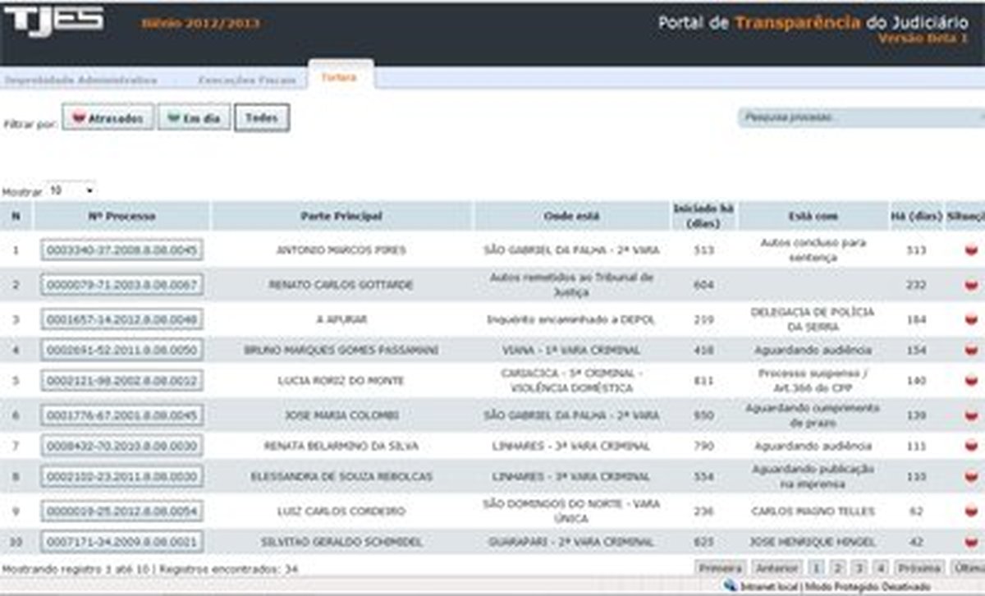The width and height of the screenshot is (985, 596).
Task: Open process 0000019-25.2012.8.08.0054
Action: (121, 511)
